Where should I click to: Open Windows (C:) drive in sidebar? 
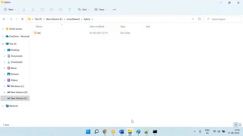pos(16,86)
